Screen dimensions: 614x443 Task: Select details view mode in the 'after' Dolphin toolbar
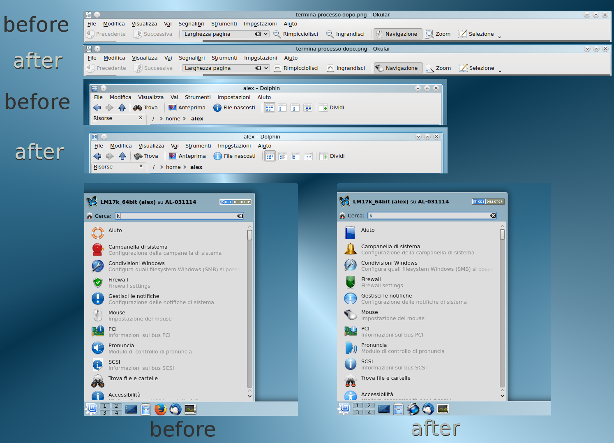click(x=283, y=157)
